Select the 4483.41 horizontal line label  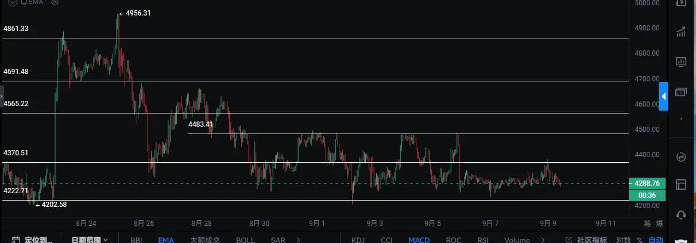[201, 124]
